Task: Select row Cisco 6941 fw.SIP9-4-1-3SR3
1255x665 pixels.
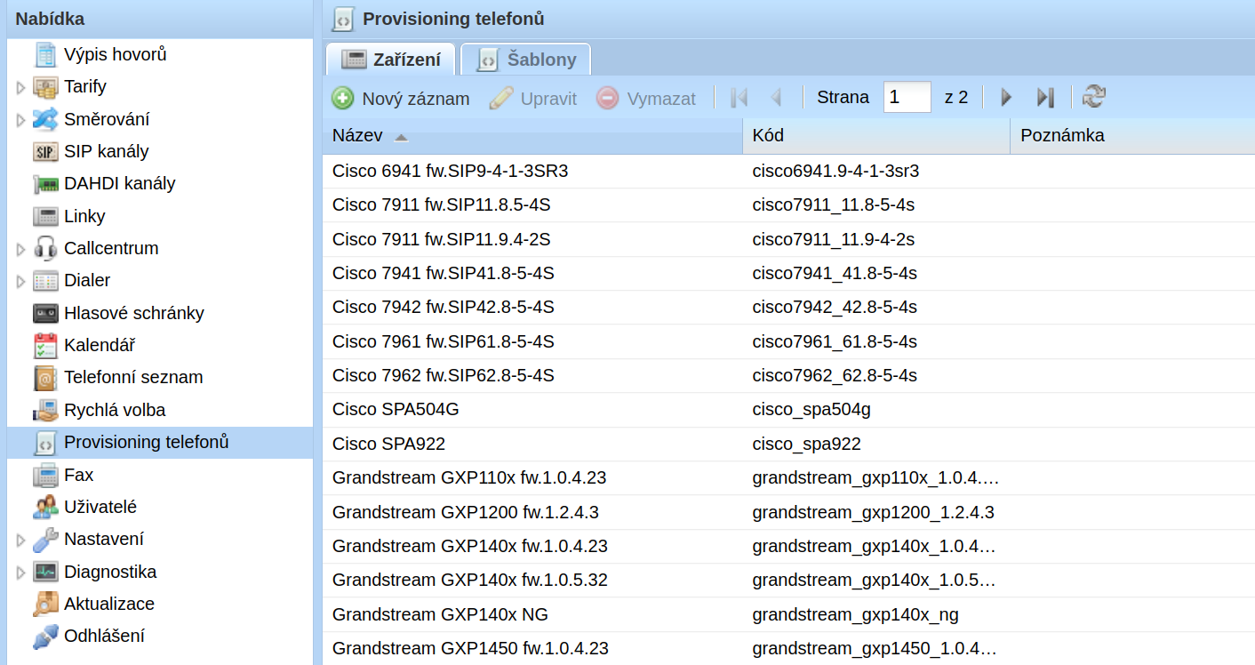Action: tap(788, 171)
